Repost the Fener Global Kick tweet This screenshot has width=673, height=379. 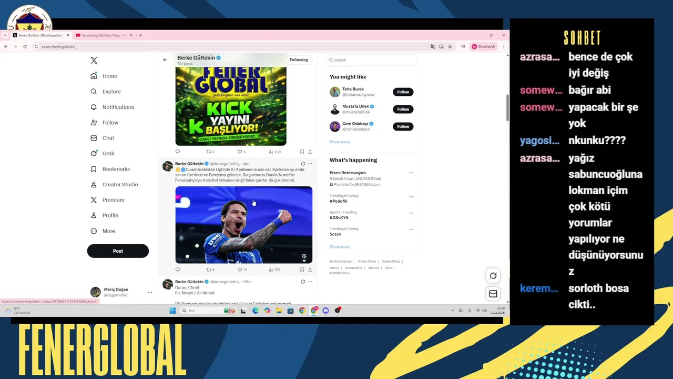tap(209, 152)
